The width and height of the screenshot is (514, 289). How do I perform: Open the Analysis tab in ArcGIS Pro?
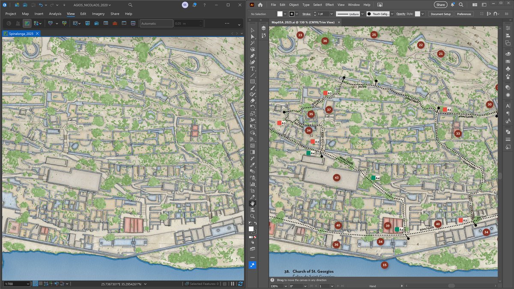55,14
